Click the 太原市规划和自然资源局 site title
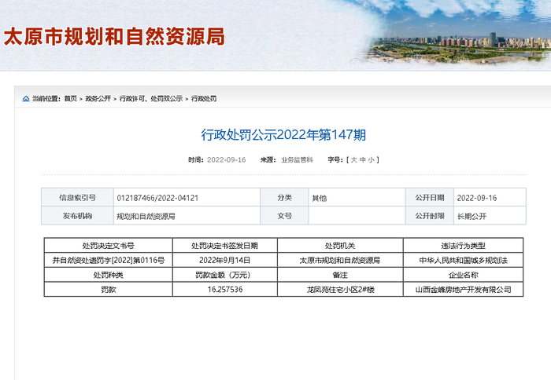The height and width of the screenshot is (380, 551). [114, 37]
